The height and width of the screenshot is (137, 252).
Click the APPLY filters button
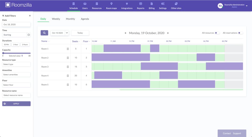(16, 104)
